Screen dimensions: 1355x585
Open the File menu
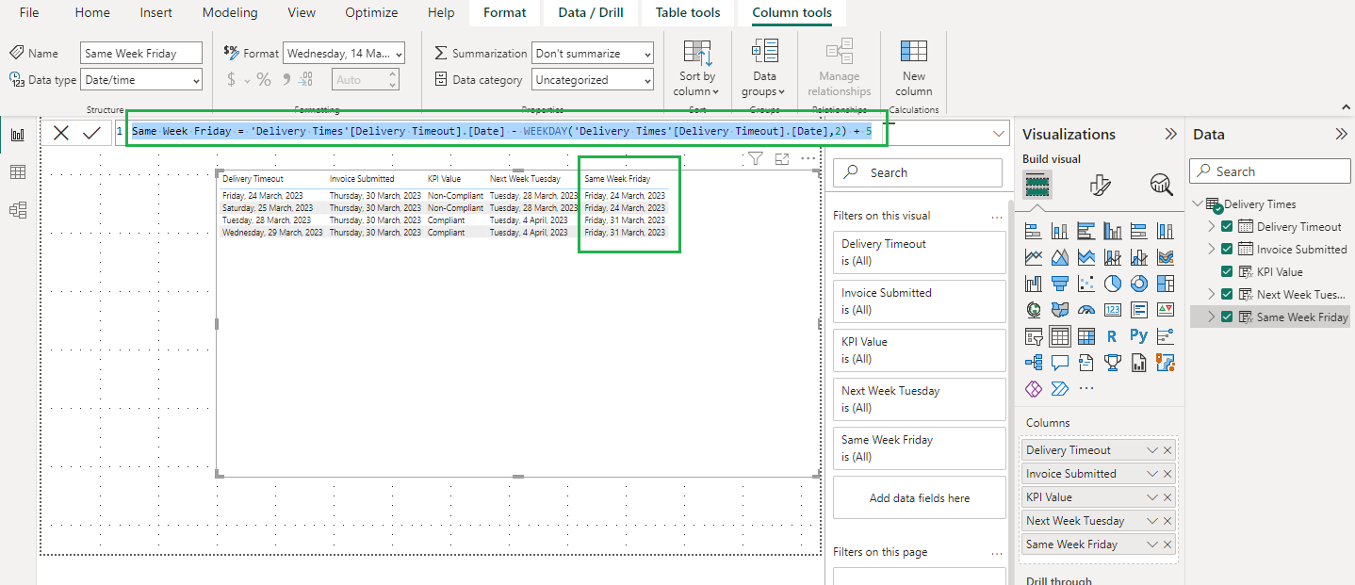pos(29,12)
